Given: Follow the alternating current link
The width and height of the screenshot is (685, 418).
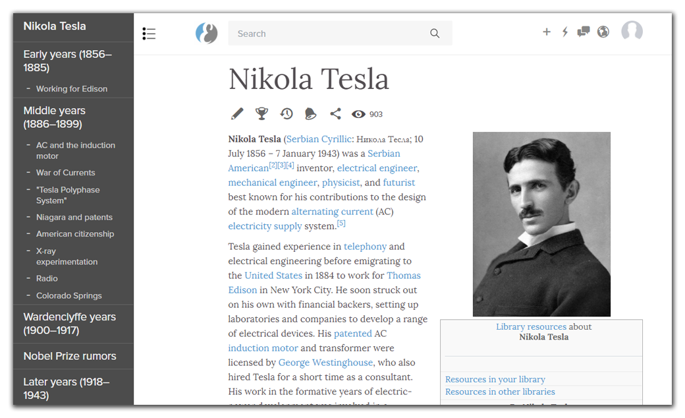Looking at the screenshot, I should (333, 212).
